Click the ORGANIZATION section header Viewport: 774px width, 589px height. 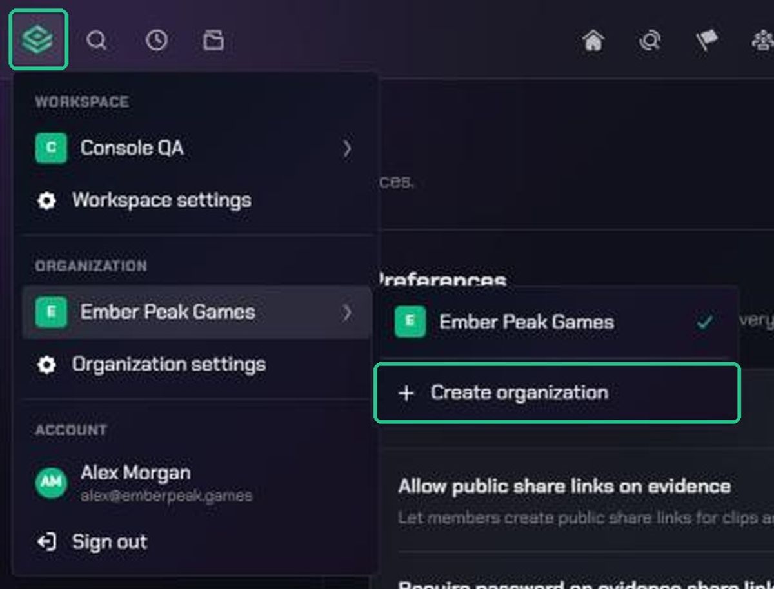click(x=91, y=266)
